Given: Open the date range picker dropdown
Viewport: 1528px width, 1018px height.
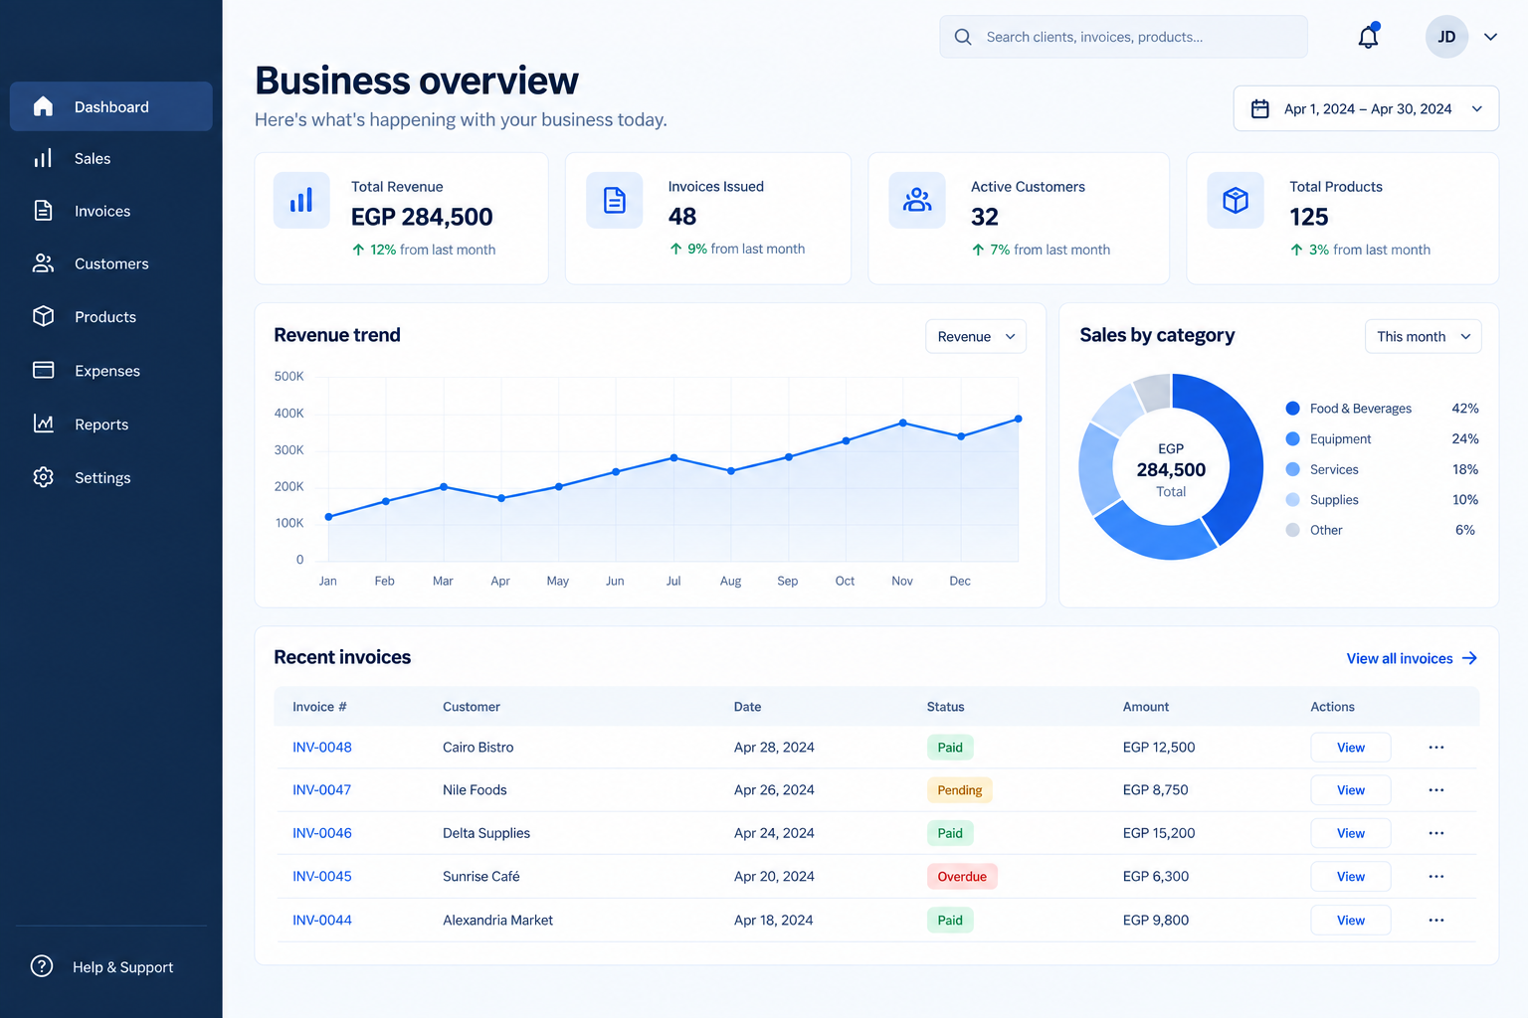Looking at the screenshot, I should click(x=1366, y=109).
